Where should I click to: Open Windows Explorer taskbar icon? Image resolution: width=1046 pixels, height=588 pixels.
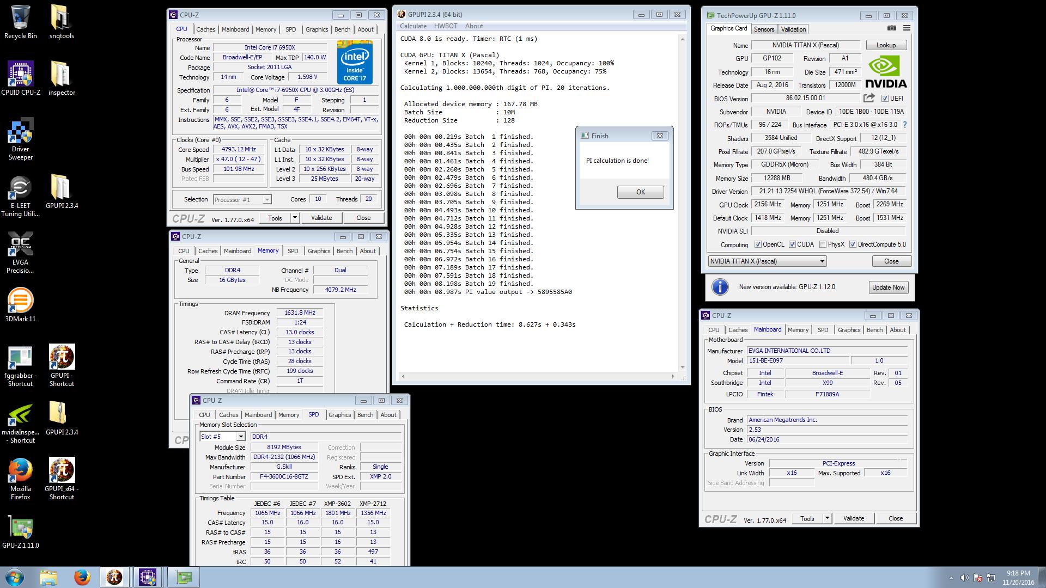[48, 577]
